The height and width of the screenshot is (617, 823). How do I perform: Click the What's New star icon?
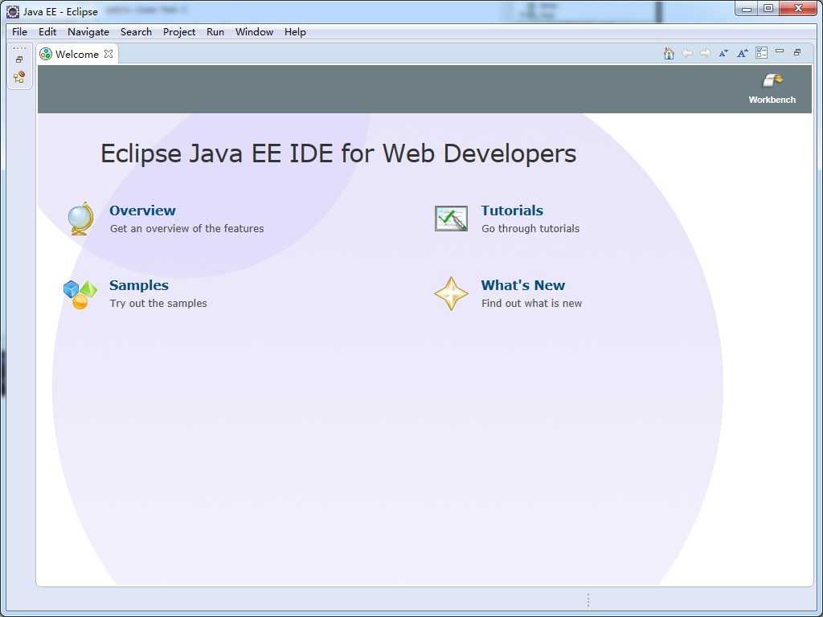pyautogui.click(x=451, y=294)
